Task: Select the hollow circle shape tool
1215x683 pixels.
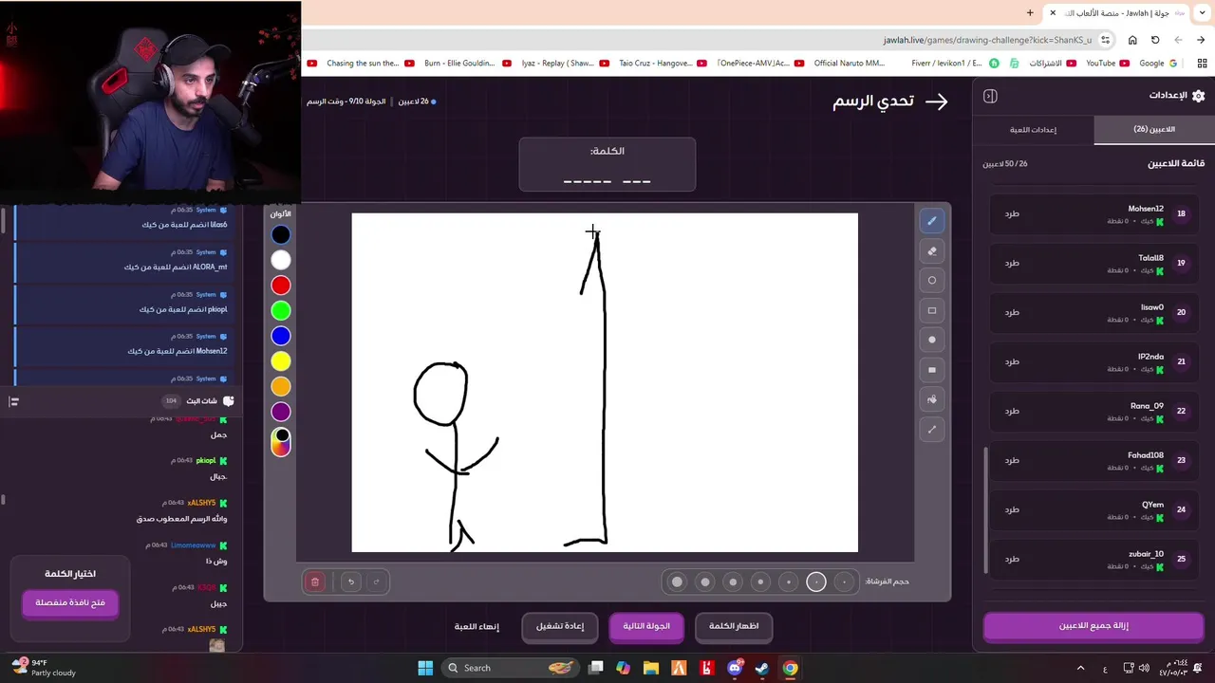Action: click(931, 281)
